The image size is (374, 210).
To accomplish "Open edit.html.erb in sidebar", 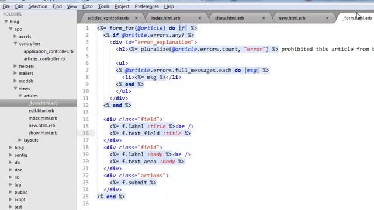I will pyautogui.click(x=41, y=110).
